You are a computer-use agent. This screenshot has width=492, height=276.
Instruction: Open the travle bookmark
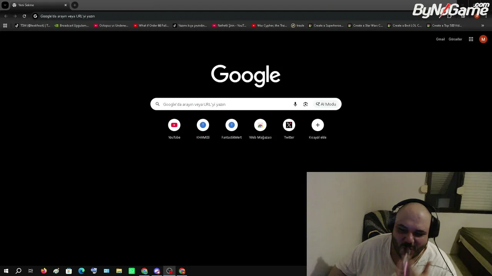click(x=298, y=26)
